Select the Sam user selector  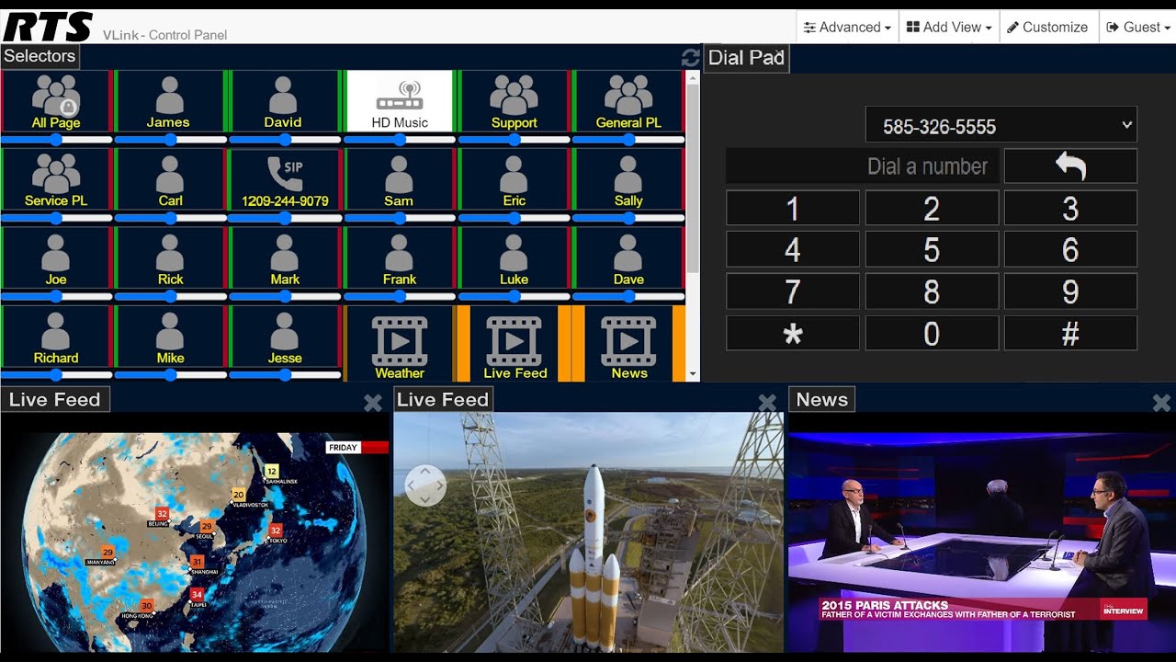pos(400,179)
